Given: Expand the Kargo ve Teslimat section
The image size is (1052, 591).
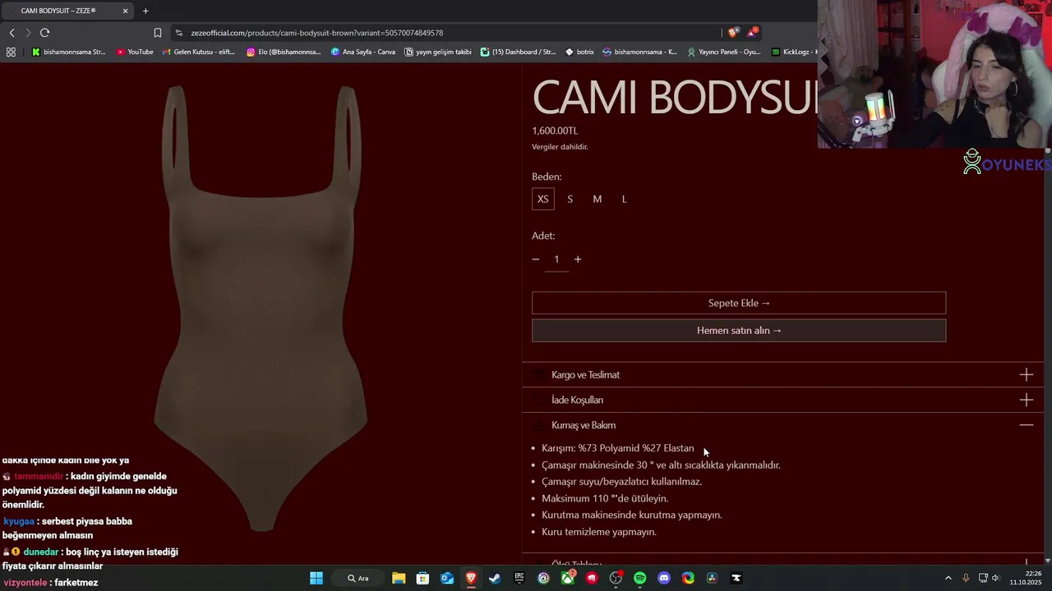Looking at the screenshot, I should pyautogui.click(x=782, y=375).
